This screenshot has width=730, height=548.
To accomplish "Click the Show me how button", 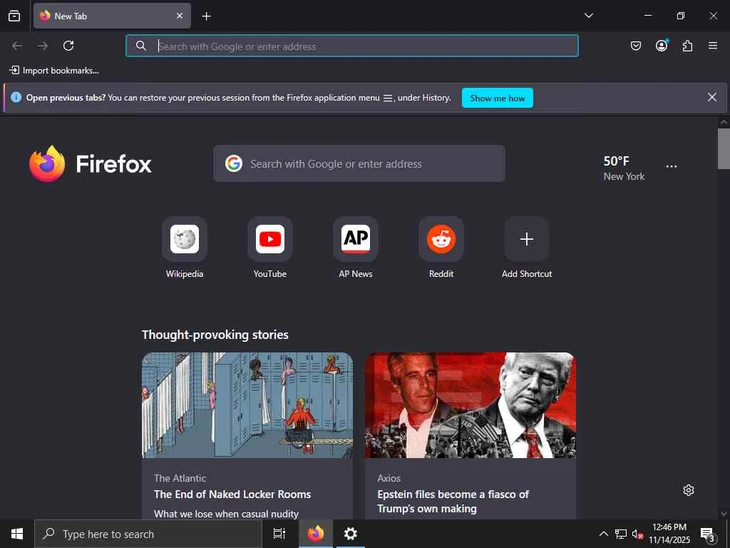I will 497,98.
